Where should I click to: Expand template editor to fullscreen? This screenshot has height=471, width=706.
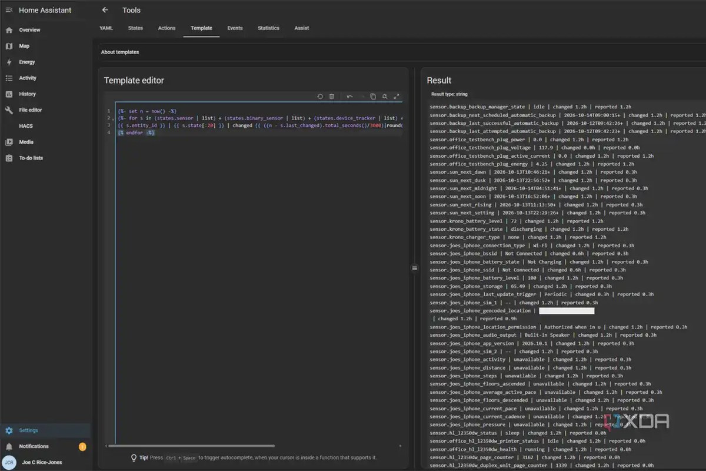[x=397, y=97]
